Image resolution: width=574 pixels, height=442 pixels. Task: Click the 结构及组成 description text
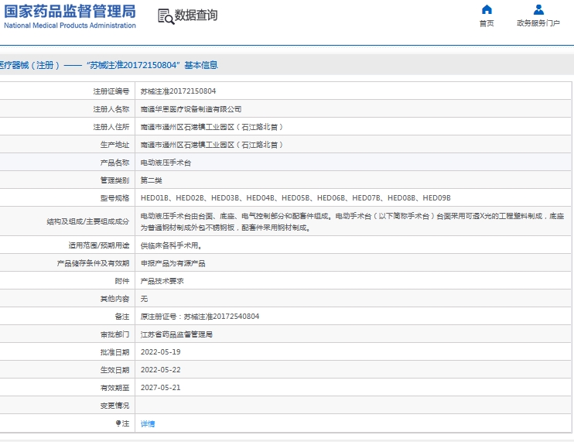(x=352, y=222)
